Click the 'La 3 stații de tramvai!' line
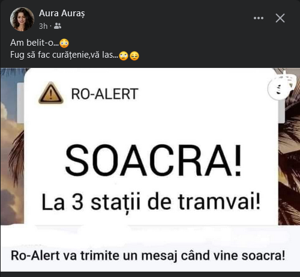This screenshot has height=277, width=300. coord(151,202)
